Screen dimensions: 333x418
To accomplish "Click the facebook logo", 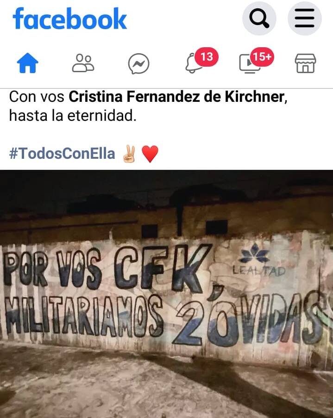I will click(69, 19).
